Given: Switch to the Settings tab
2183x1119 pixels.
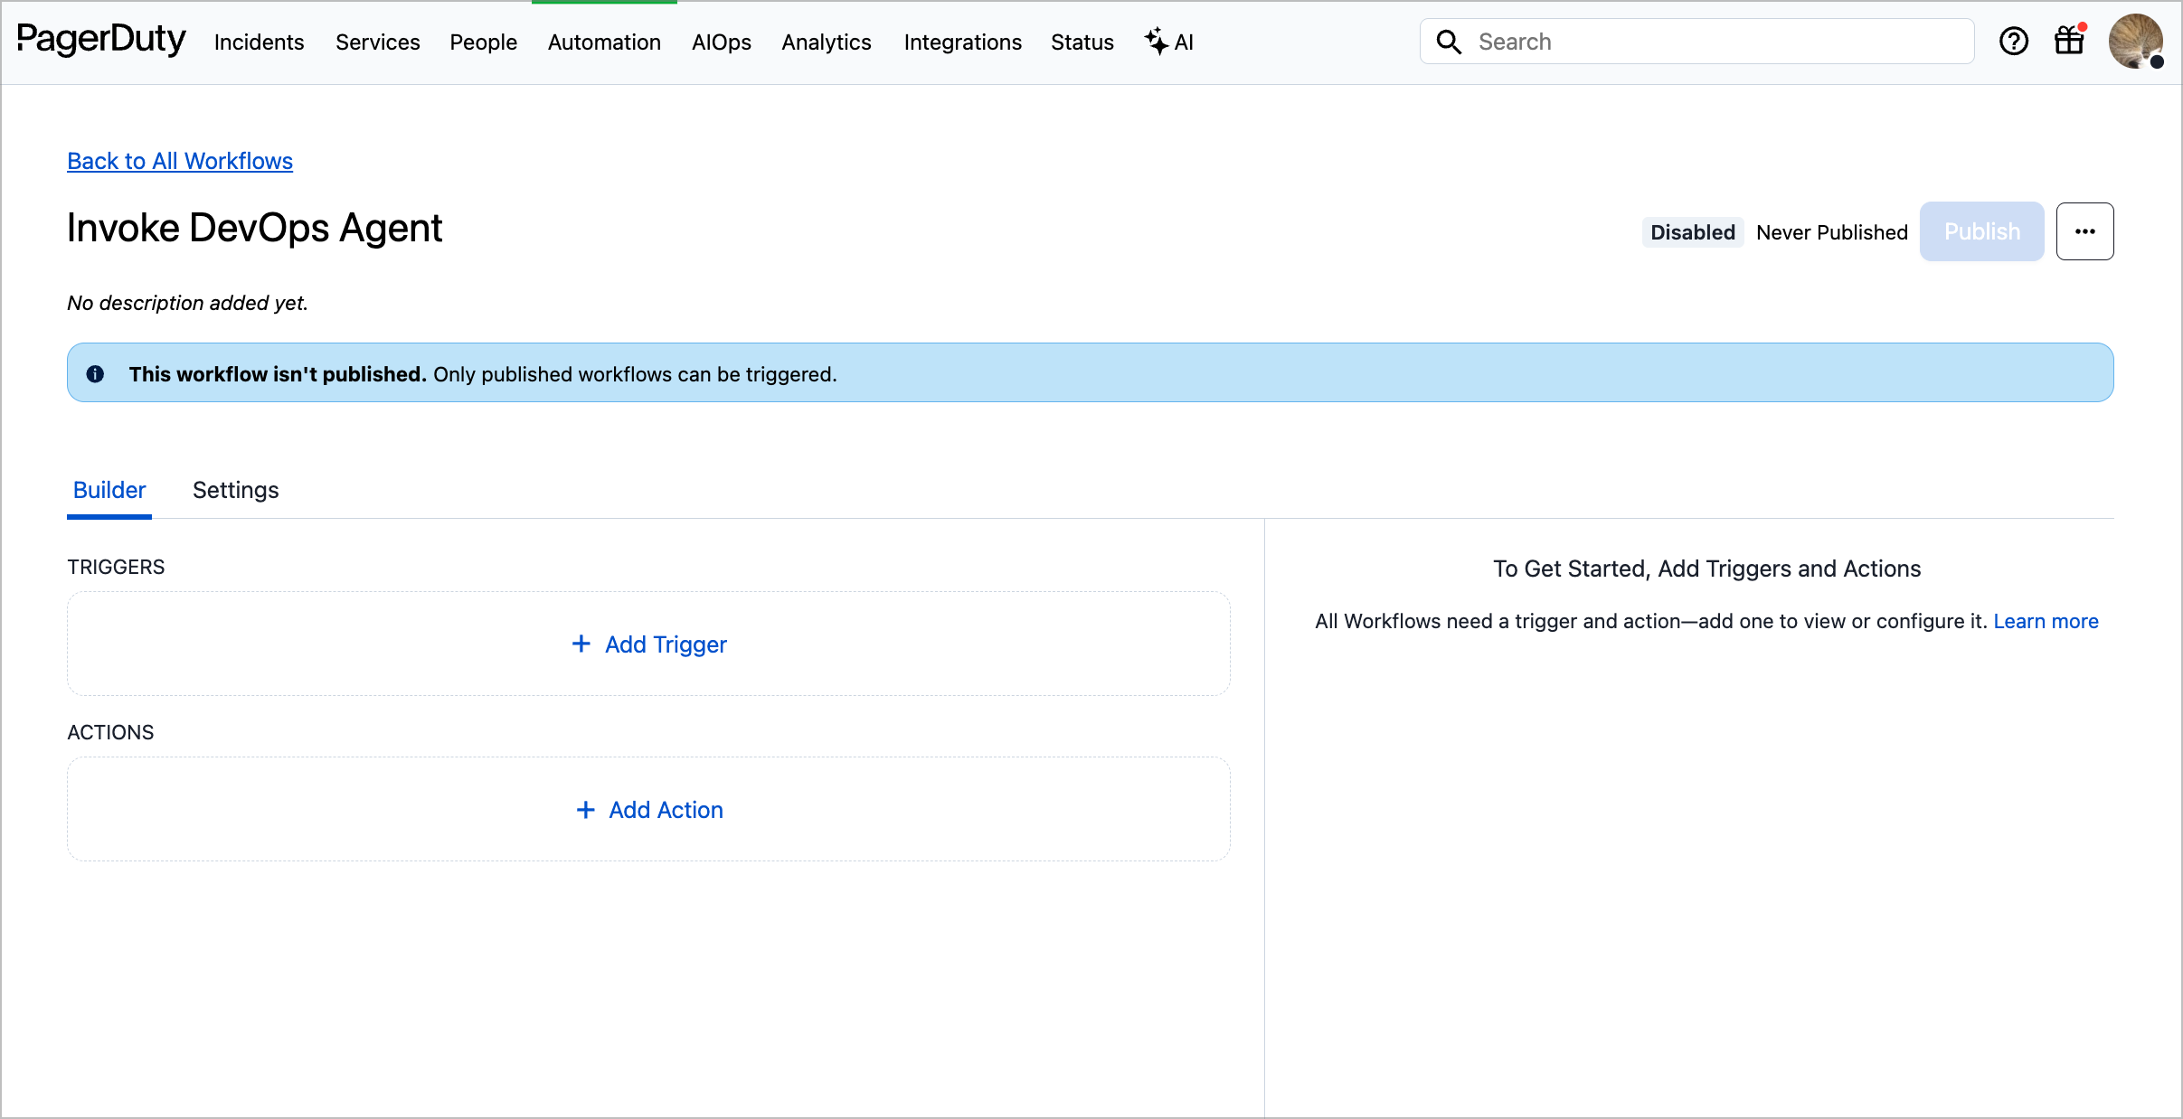Looking at the screenshot, I should 235,490.
